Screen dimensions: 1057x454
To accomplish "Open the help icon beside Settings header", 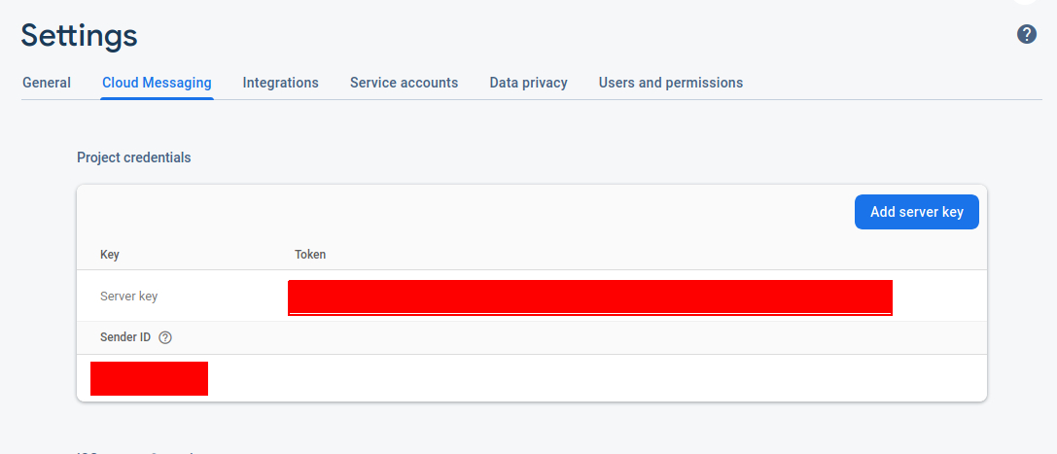I will 1027,35.
